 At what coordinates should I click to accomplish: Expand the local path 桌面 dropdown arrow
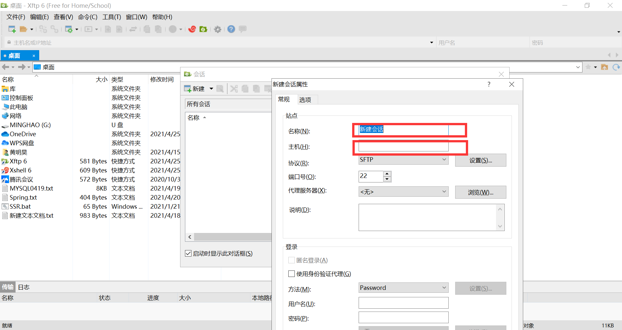[578, 67]
